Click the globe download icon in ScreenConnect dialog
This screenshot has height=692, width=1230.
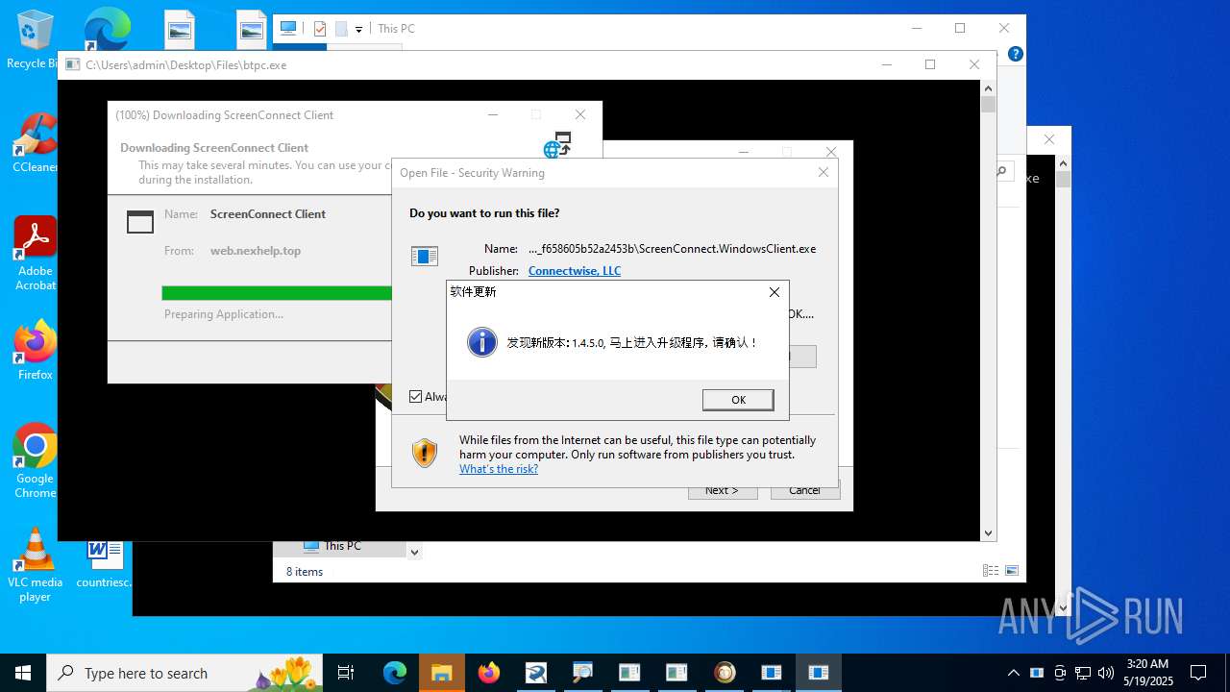[x=557, y=145]
